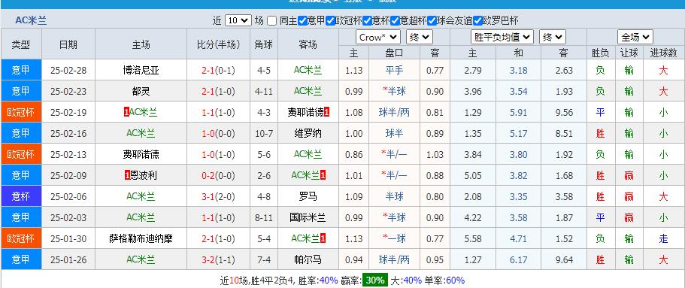Click the 欧冠杯 league tag on 25-02-19
Image resolution: width=685 pixels, height=288 pixels.
21,112
